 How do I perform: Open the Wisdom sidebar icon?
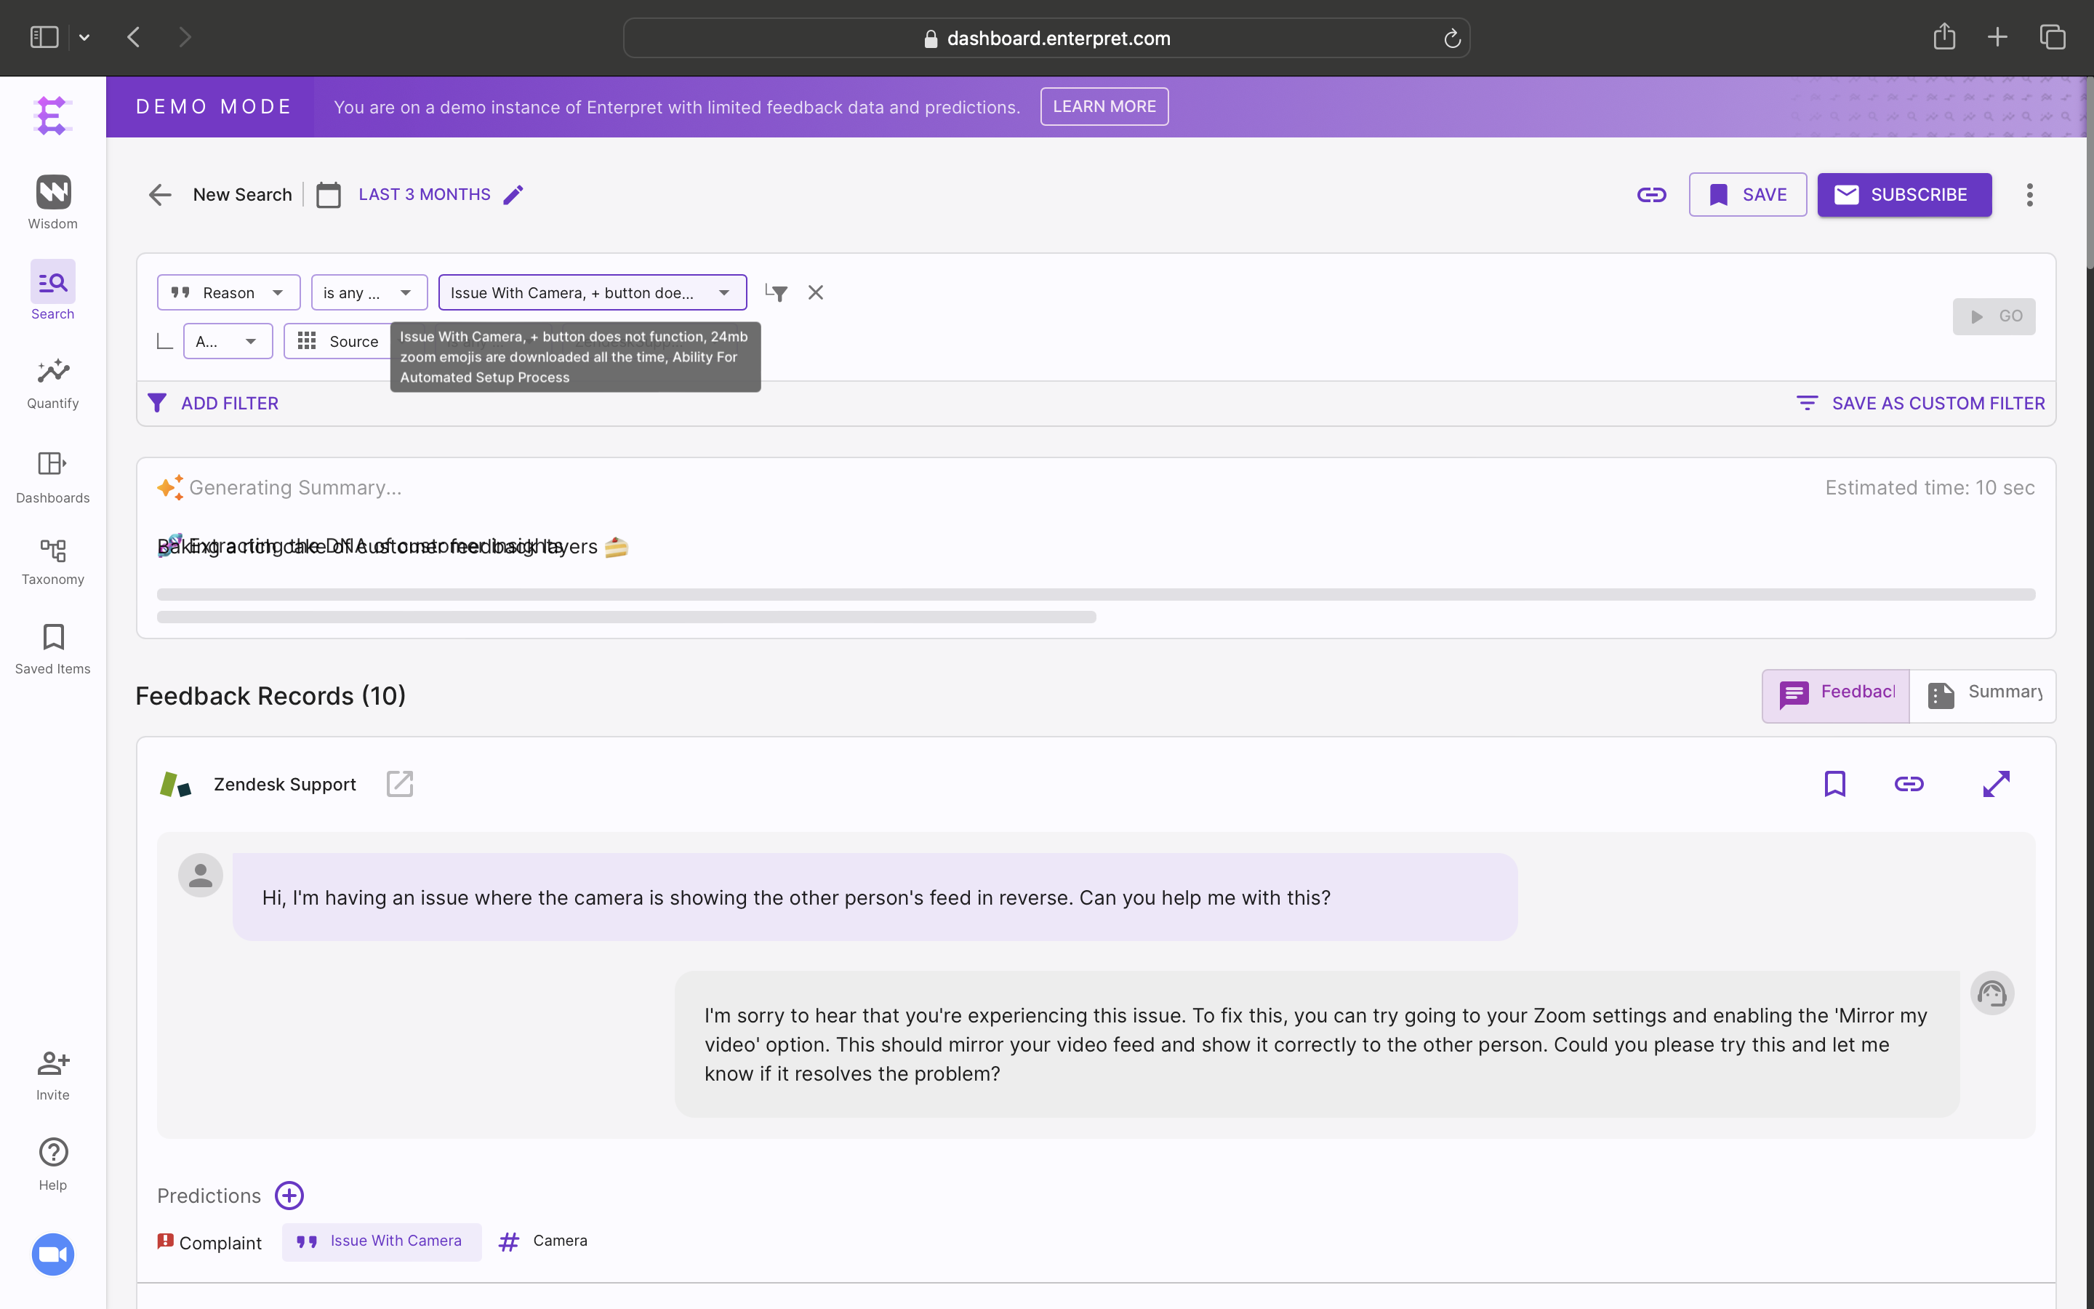pos(53,192)
